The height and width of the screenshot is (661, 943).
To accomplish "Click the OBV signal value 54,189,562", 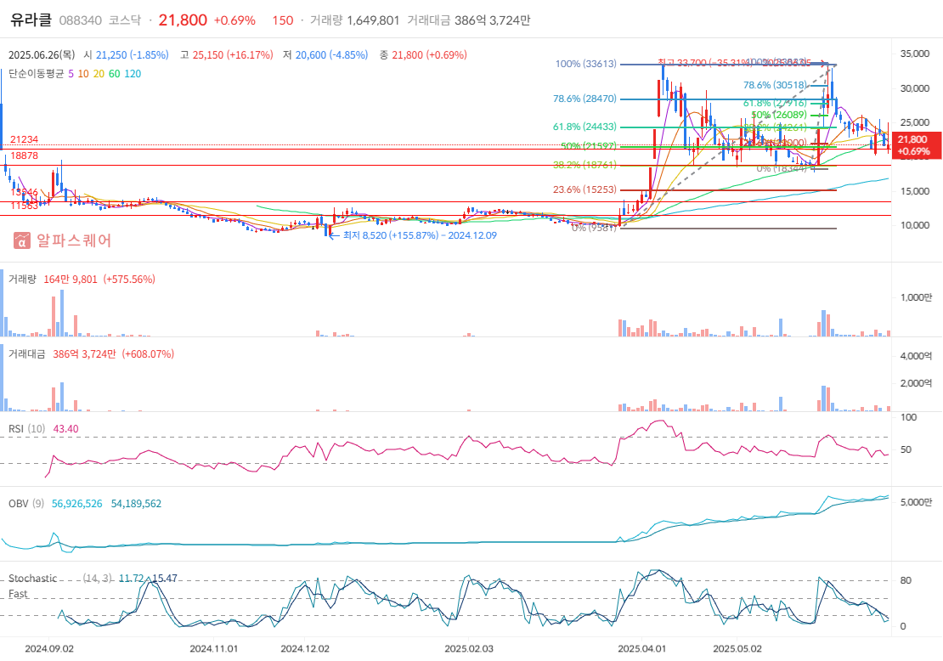I will [136, 504].
